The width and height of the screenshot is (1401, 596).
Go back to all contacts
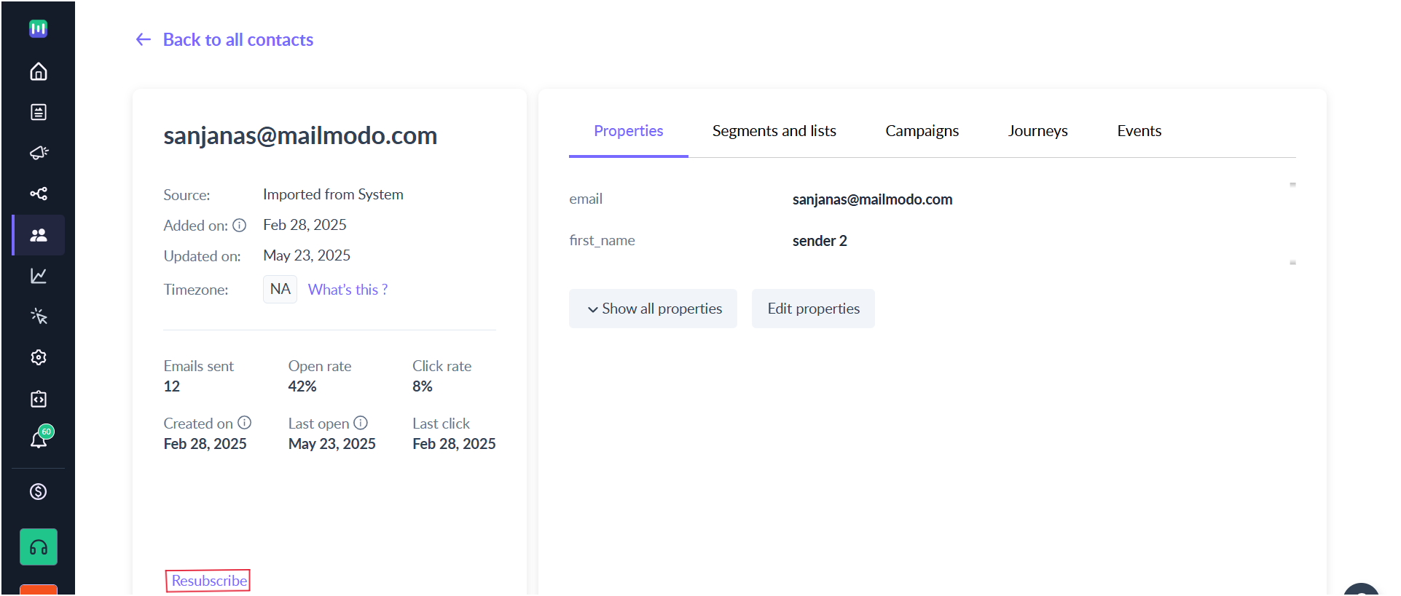224,39
